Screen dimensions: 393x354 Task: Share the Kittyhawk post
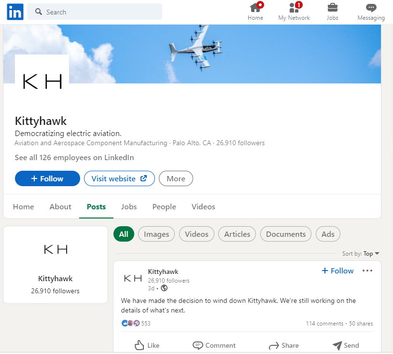[x=283, y=345]
